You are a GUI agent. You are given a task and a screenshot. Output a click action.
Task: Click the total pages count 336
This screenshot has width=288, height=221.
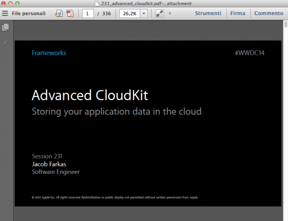[x=106, y=13]
